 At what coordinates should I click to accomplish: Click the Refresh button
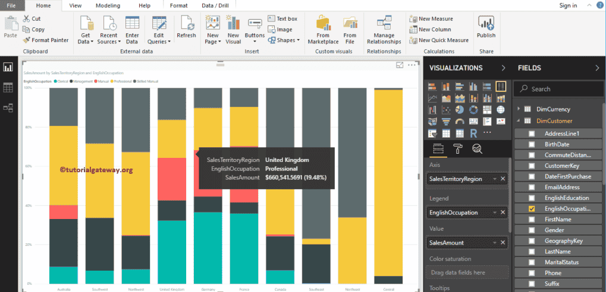(x=186, y=27)
